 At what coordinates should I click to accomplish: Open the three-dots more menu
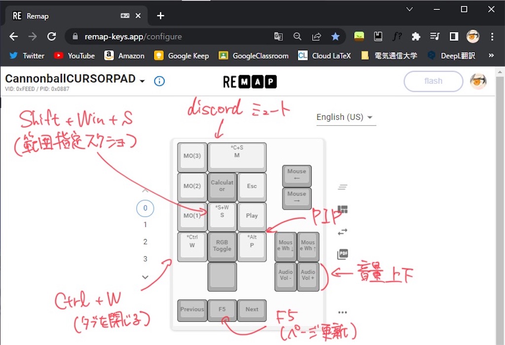(x=342, y=312)
